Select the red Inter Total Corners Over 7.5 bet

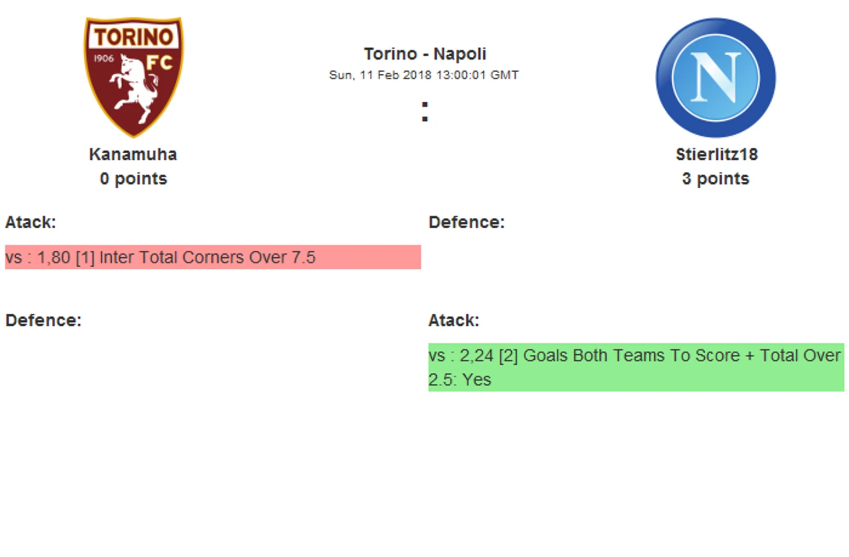(x=213, y=257)
